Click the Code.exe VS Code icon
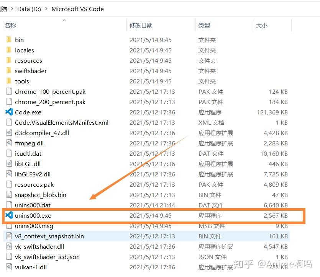Screen dimensions: 320x277 coord(9,112)
